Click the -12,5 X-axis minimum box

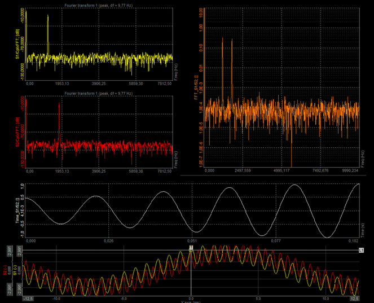click(x=28, y=298)
